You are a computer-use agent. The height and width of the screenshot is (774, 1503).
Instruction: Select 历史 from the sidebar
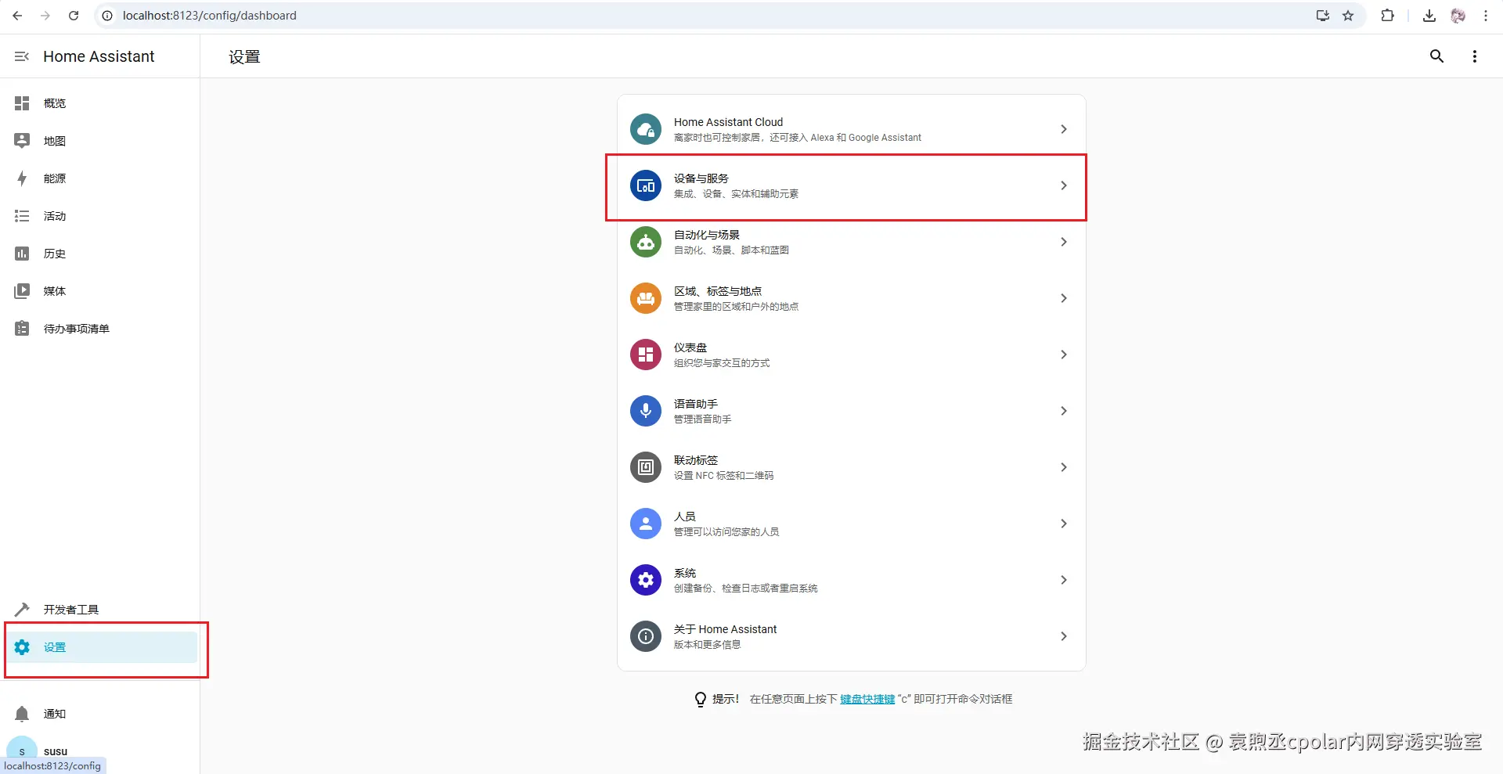pos(99,254)
